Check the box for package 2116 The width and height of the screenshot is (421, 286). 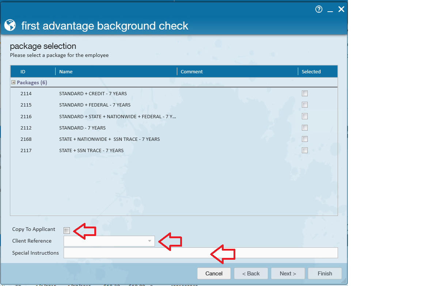coord(305,116)
